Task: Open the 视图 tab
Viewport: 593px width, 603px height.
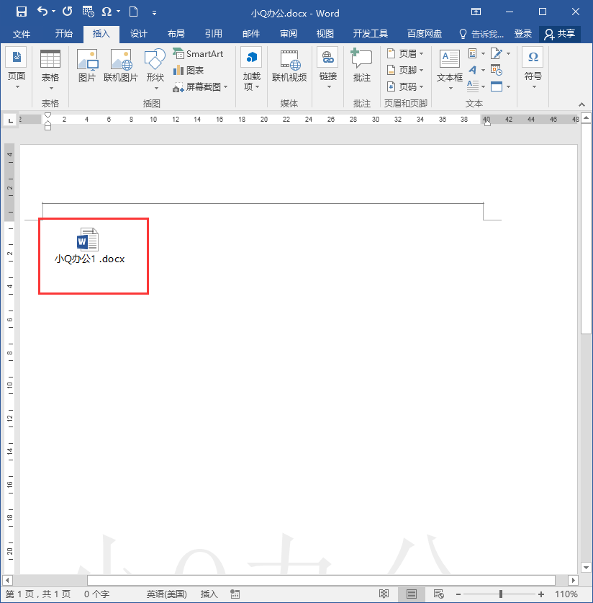Action: tap(325, 34)
